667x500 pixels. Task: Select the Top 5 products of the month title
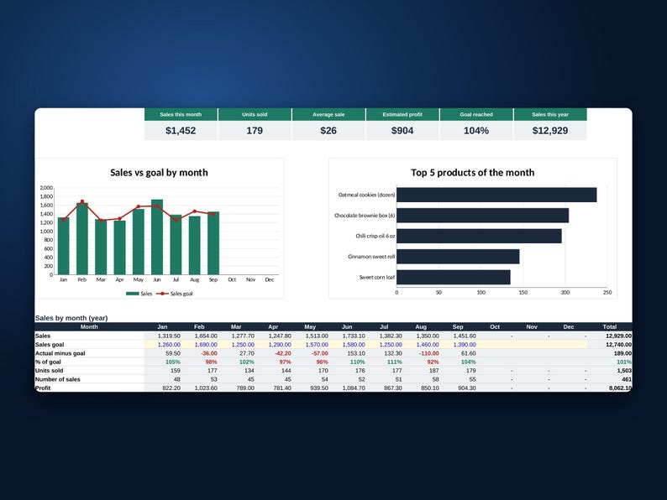pyautogui.click(x=473, y=173)
